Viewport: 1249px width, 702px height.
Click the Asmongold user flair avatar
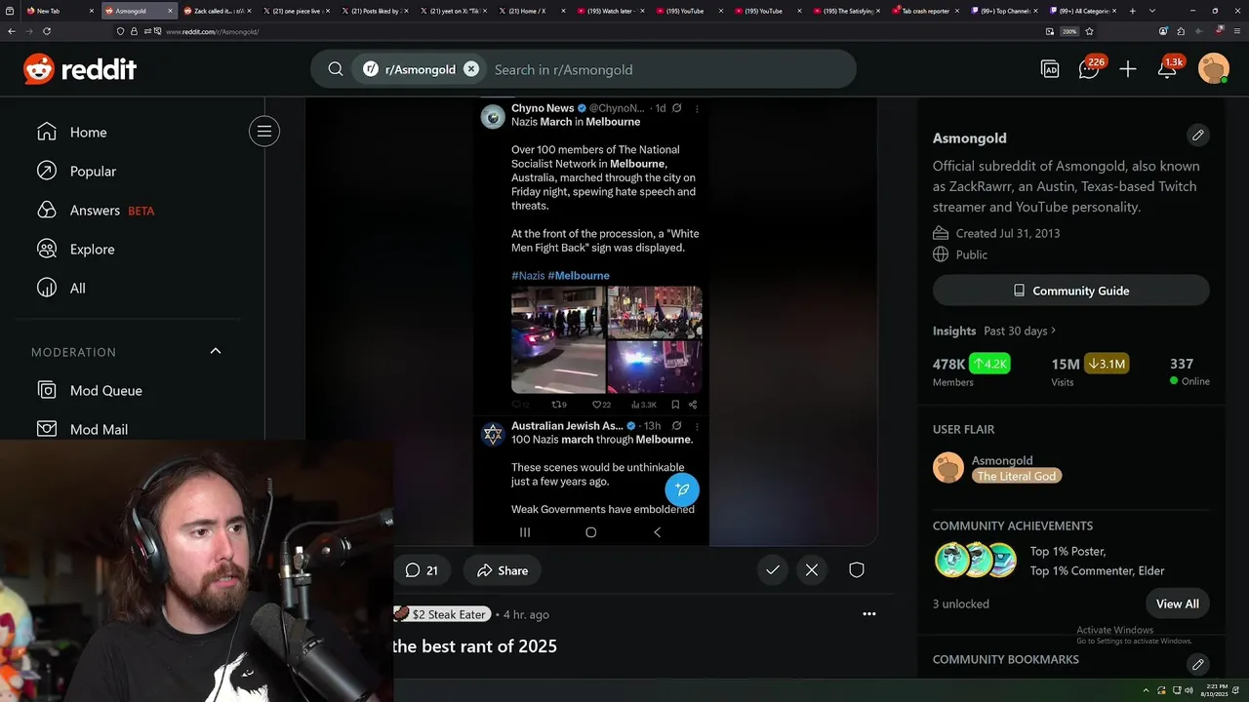pyautogui.click(x=948, y=468)
